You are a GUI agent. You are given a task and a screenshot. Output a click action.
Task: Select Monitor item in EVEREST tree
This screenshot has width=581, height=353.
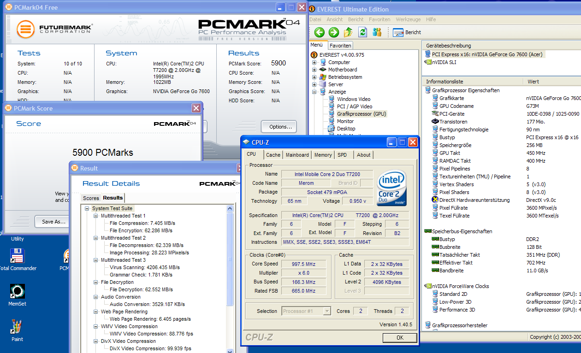pos(345,121)
